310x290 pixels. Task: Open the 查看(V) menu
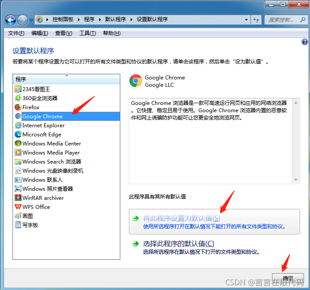[64, 33]
